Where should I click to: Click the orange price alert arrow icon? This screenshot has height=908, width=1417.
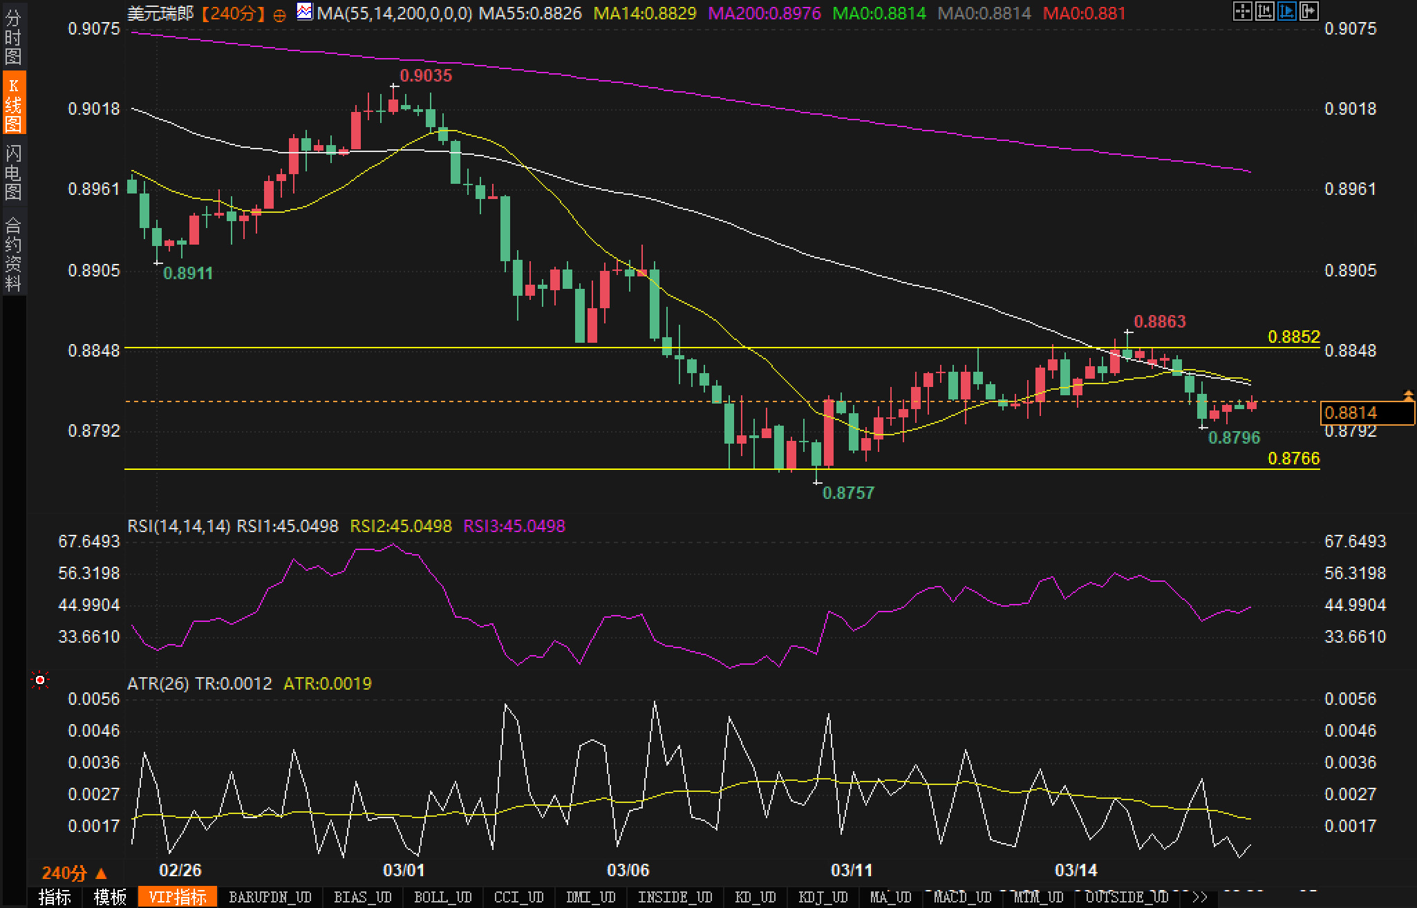[1409, 395]
